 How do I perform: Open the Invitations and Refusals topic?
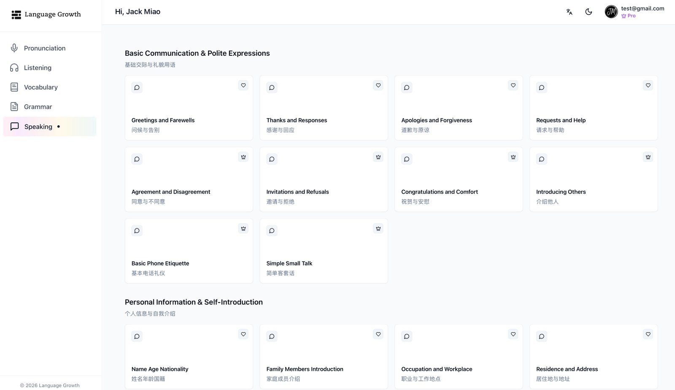[x=297, y=192]
